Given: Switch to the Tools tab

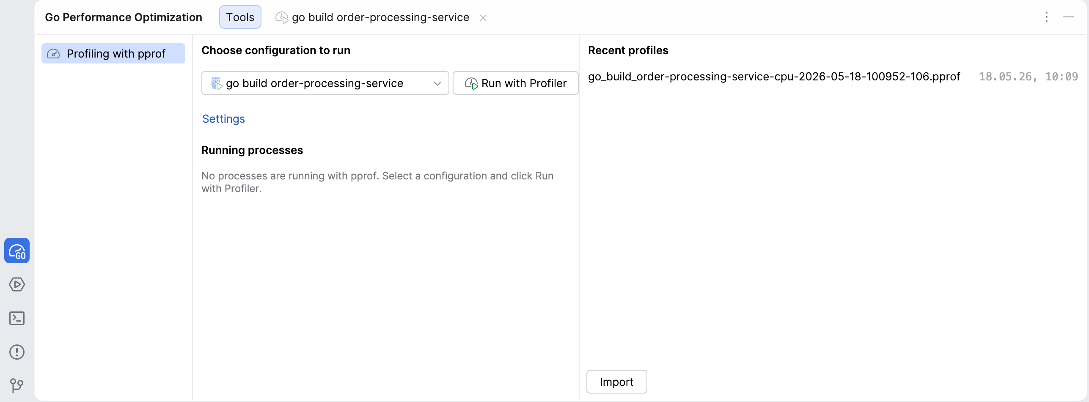Looking at the screenshot, I should 240,17.
